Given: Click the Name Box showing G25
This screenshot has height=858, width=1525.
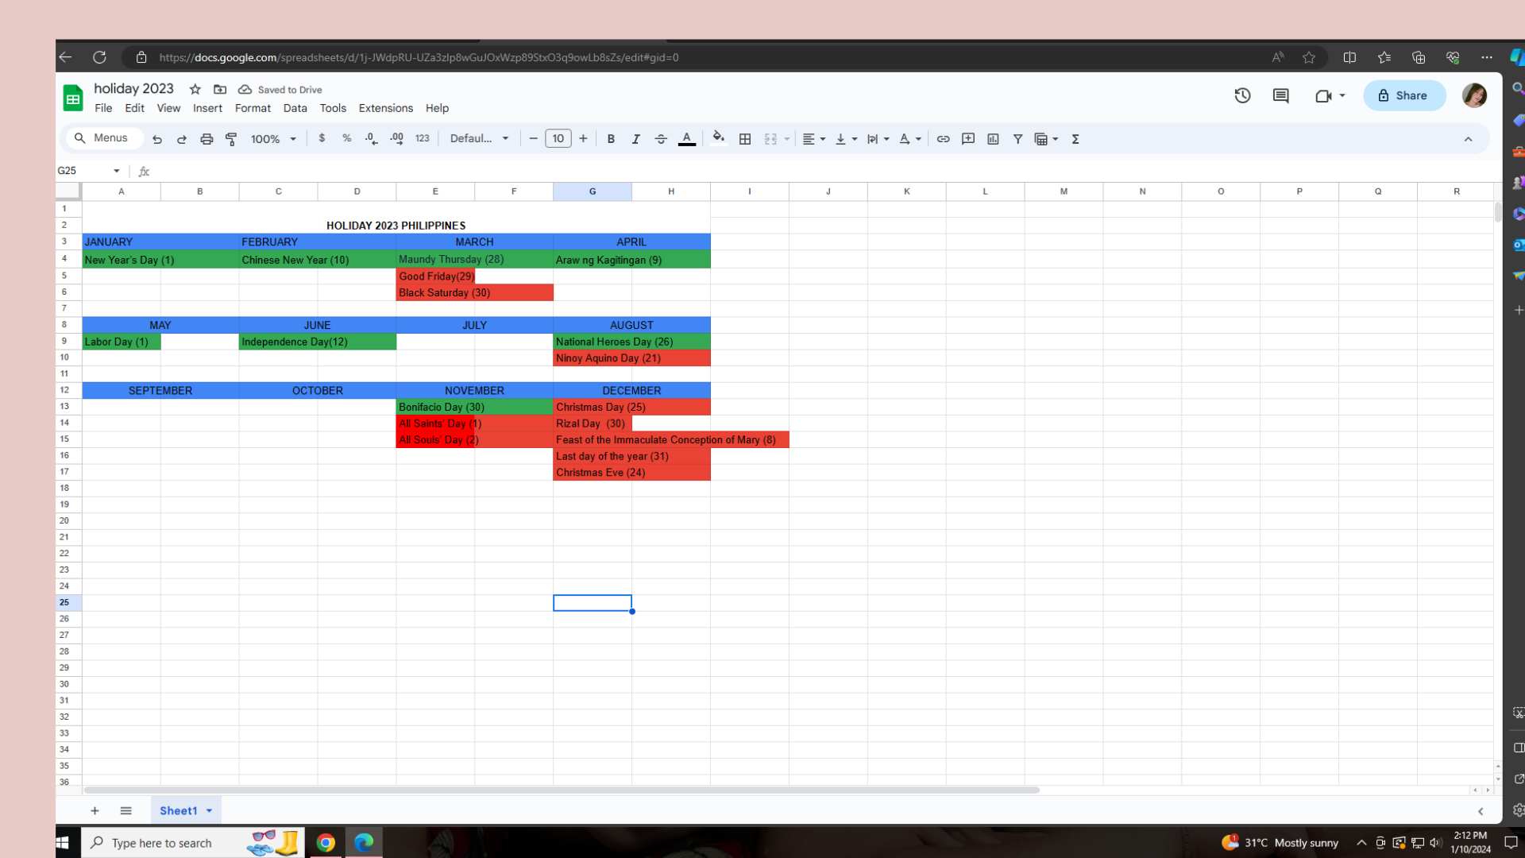Looking at the screenshot, I should point(83,171).
